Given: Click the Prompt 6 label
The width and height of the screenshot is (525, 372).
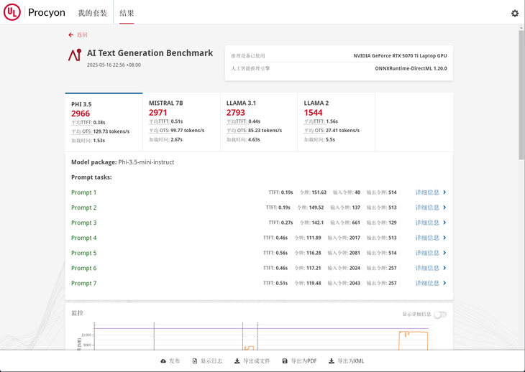Looking at the screenshot, I should [83, 268].
